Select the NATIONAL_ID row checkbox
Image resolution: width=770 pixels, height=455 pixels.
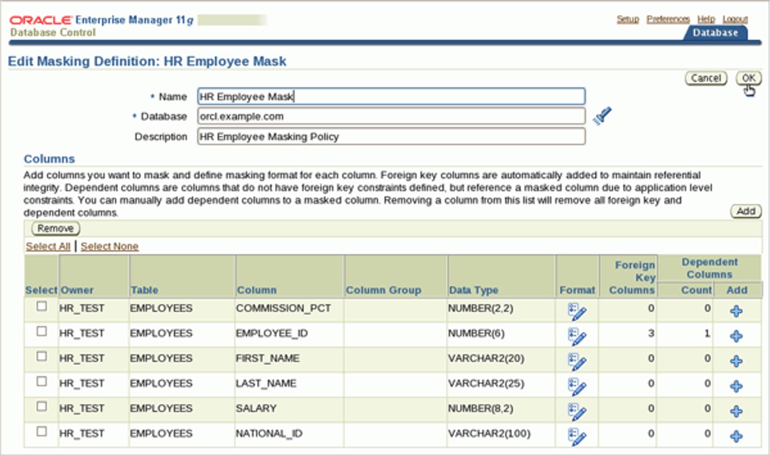point(42,431)
